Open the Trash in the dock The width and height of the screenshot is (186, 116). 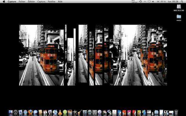click(x=176, y=112)
